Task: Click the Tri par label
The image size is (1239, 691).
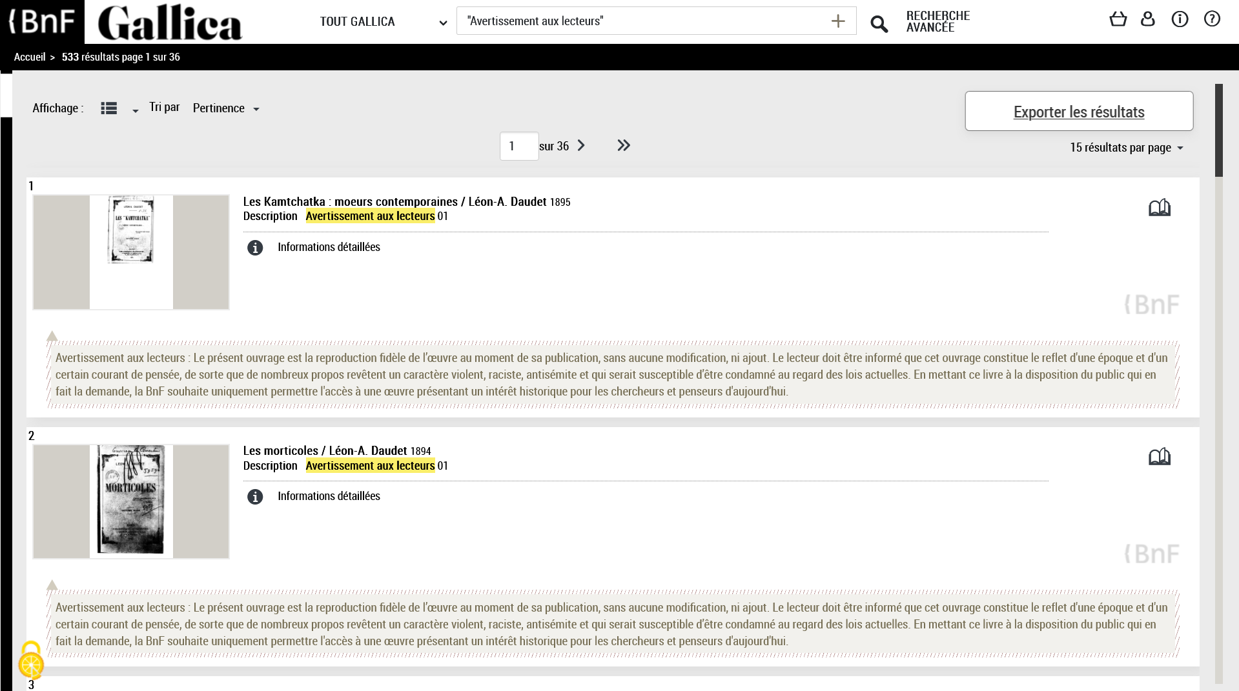Action: point(165,107)
